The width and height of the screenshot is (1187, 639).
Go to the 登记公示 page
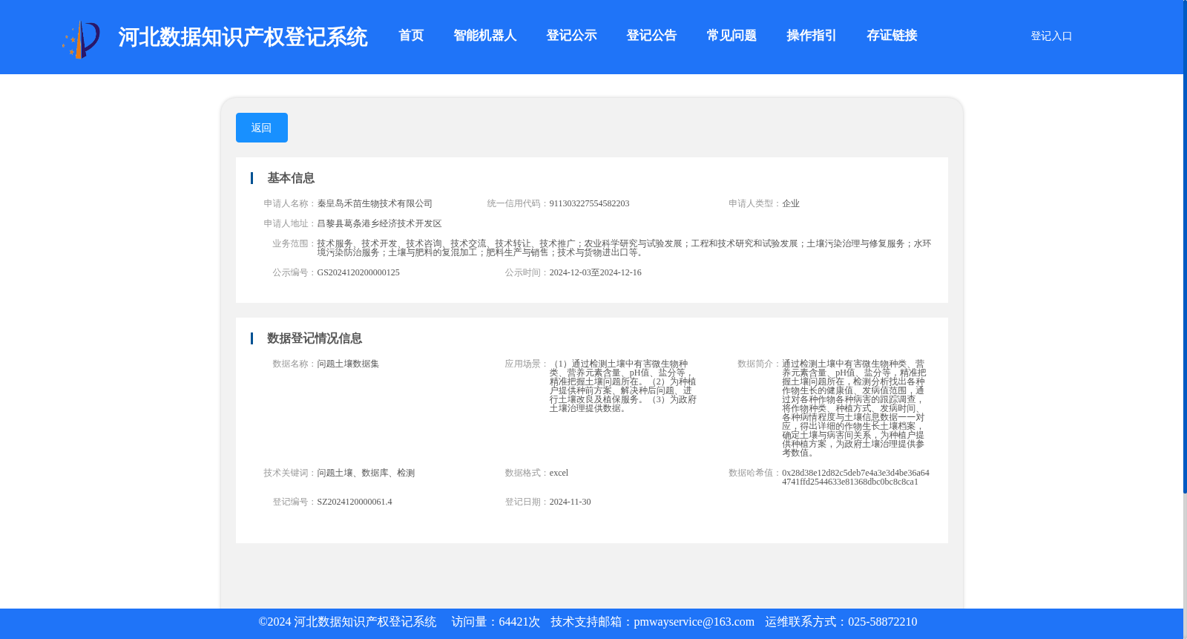click(571, 36)
